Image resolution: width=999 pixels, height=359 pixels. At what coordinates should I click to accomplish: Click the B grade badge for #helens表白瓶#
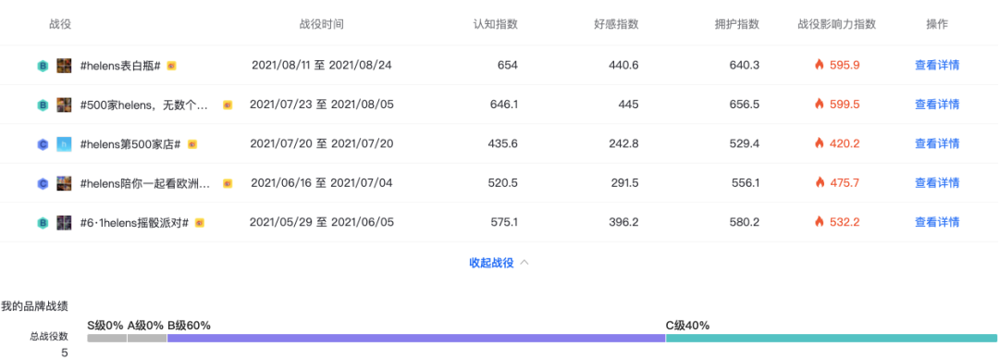[x=43, y=65]
